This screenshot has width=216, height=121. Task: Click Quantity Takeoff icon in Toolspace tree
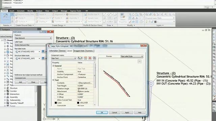(x=8, y=103)
